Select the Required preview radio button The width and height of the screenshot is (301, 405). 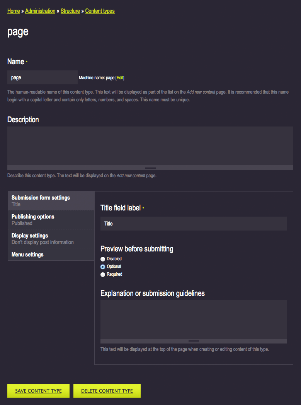tap(103, 275)
